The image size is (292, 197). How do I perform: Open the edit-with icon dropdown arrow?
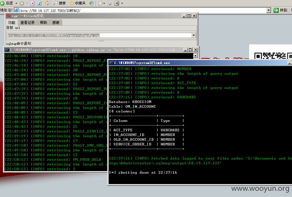tap(122, 3)
